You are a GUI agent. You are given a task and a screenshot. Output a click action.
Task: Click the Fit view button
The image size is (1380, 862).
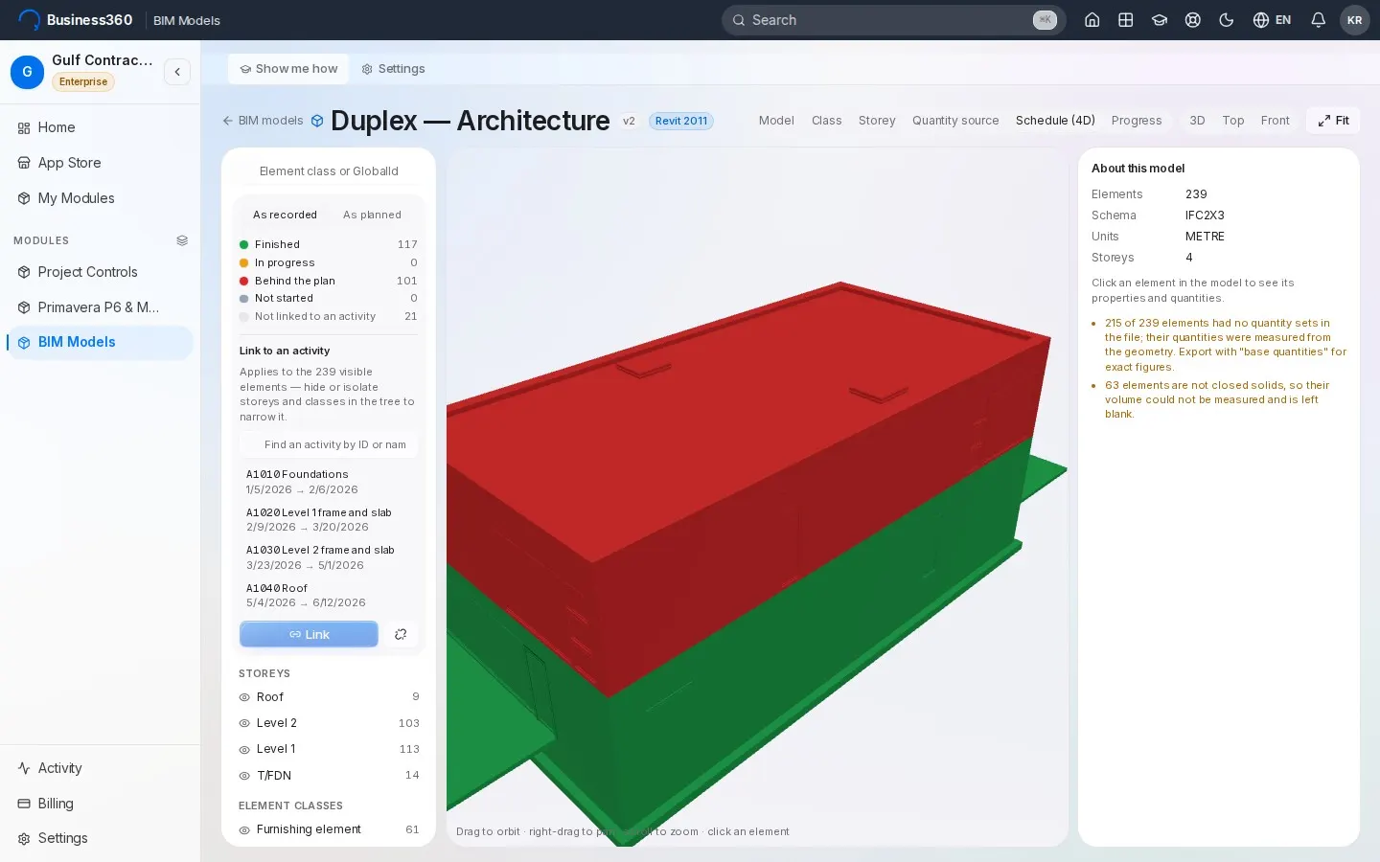[x=1333, y=121]
